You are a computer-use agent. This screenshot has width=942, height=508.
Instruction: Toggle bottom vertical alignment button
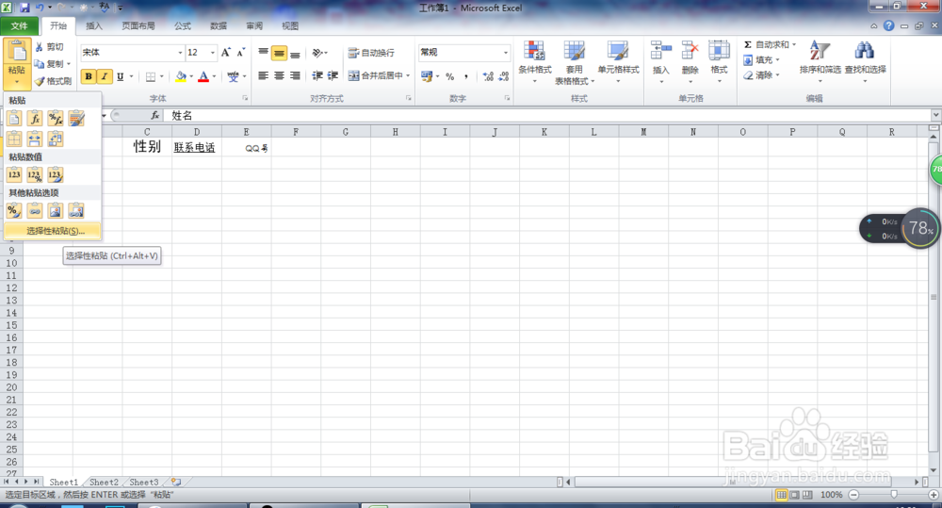pyautogui.click(x=295, y=53)
